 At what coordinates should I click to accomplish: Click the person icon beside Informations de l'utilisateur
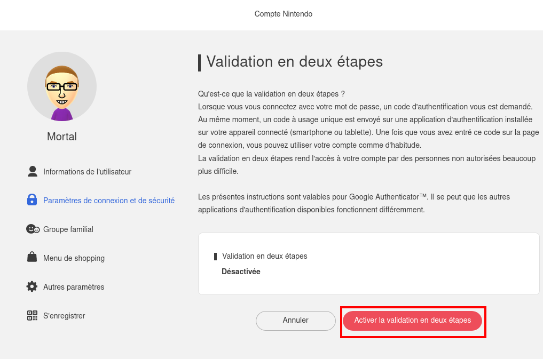pos(32,172)
